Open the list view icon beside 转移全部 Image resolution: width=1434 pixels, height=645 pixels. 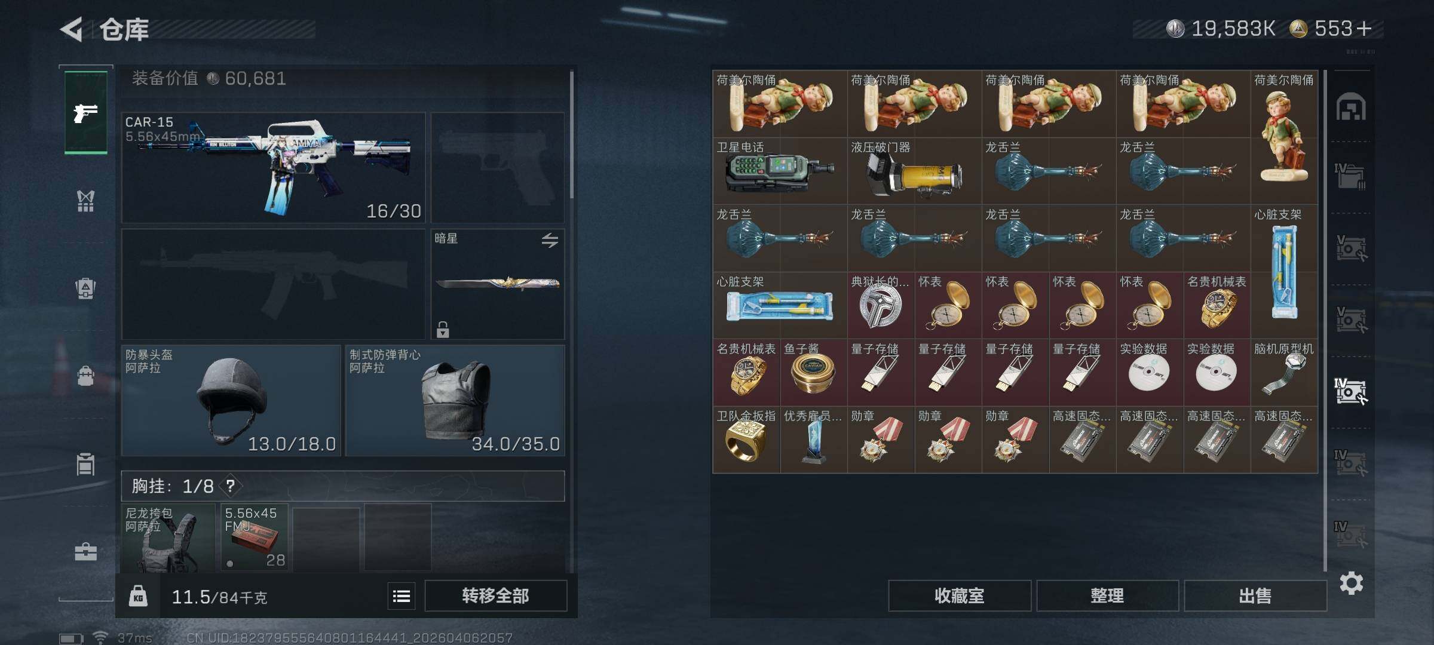(402, 596)
